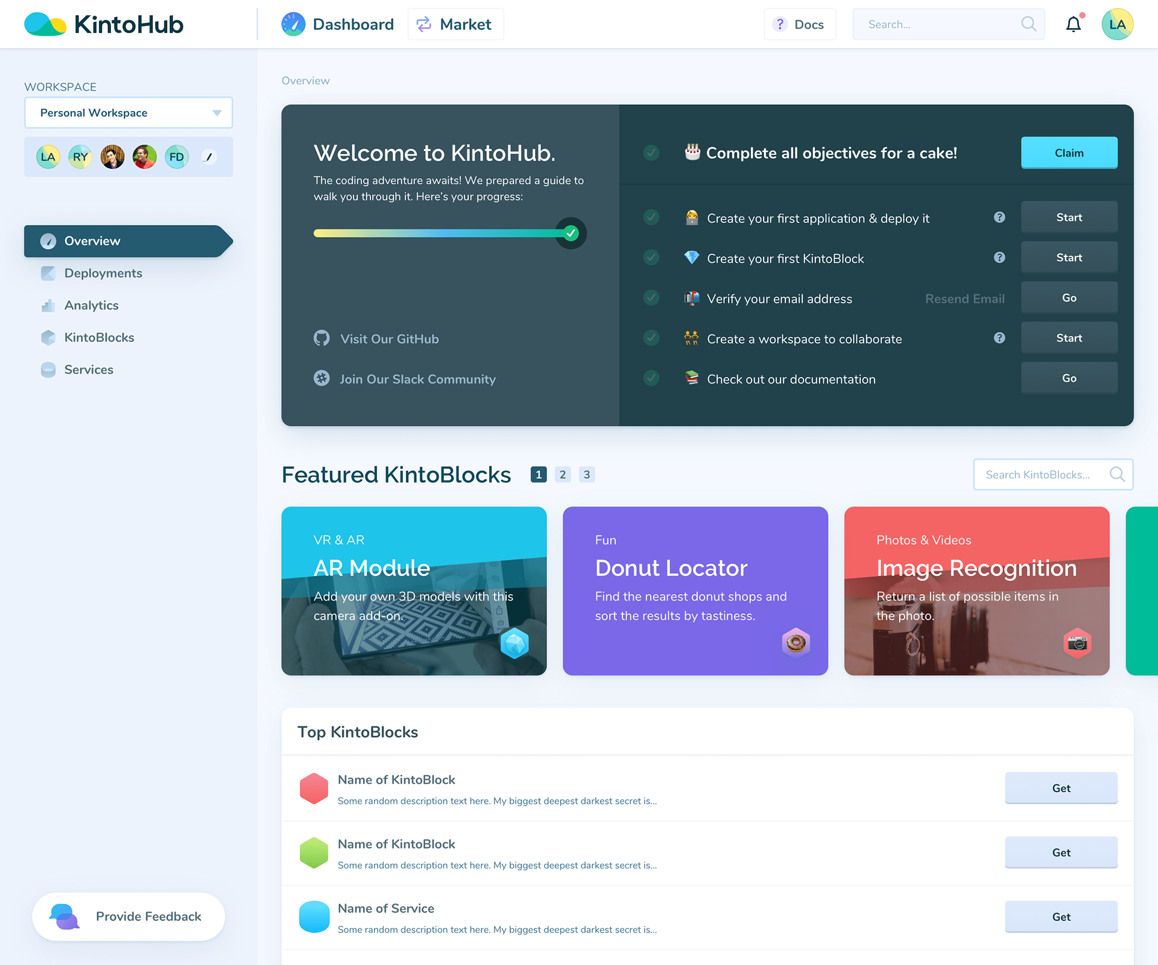Viewport: 1158px width, 965px height.
Task: Toggle checkmark for first KintoBlock objective
Action: pyautogui.click(x=651, y=258)
